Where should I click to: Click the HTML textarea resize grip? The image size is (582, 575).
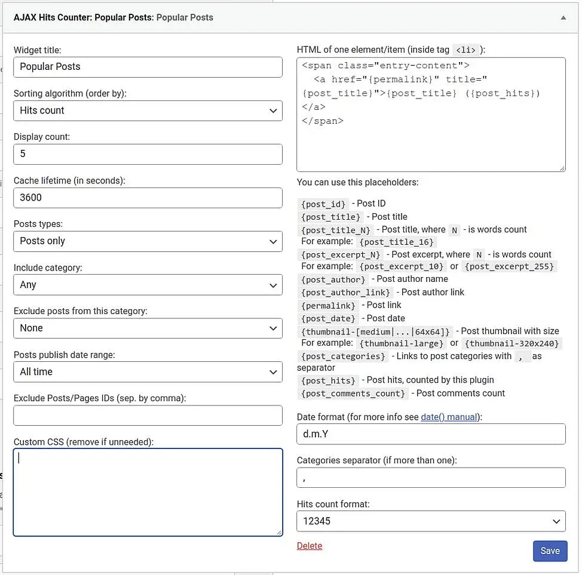coord(562,168)
